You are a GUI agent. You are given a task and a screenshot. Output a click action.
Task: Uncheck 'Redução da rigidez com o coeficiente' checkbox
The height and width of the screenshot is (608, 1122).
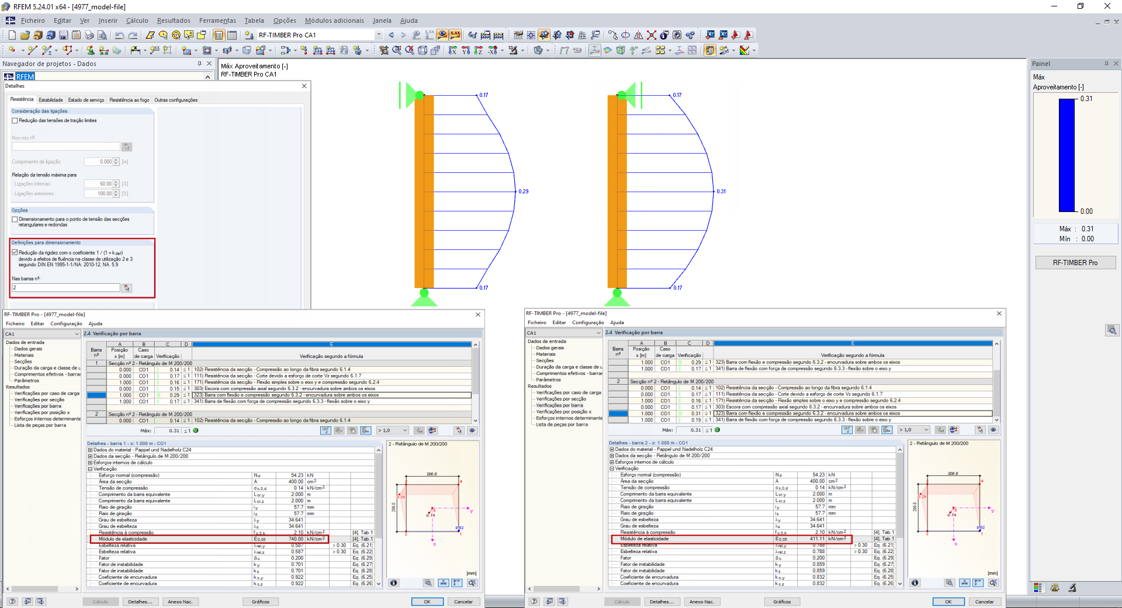15,253
